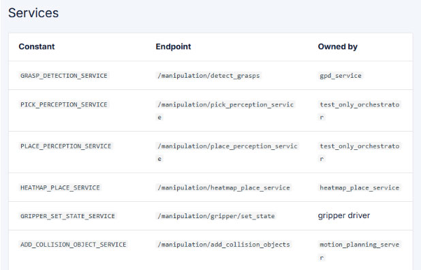Click /manipulation/heatmap_place_service endpoint
Viewport: 421px width, 270px height.
click(223, 187)
